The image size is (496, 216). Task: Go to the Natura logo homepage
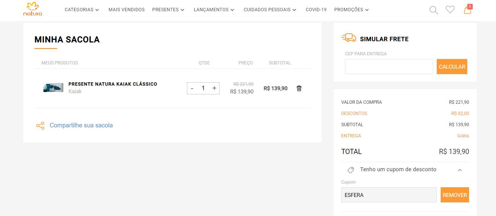point(33,9)
